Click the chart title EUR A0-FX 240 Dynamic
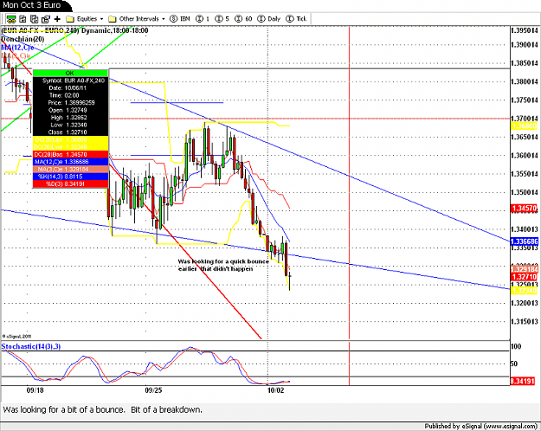 click(74, 30)
